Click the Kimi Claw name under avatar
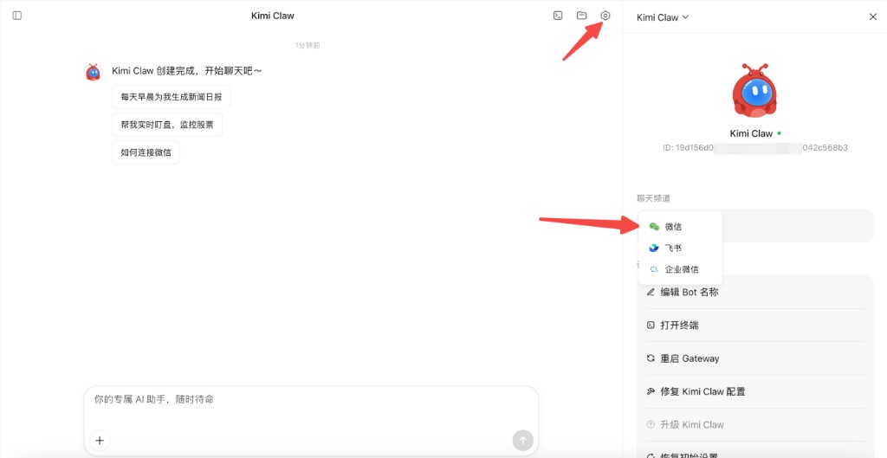Viewport: 887px width, 458px height. click(x=751, y=133)
